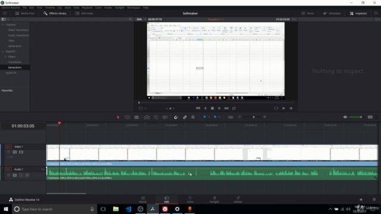Select the arrow Selection Mode tool
The height and width of the screenshot is (214, 381).
pyautogui.click(x=118, y=117)
